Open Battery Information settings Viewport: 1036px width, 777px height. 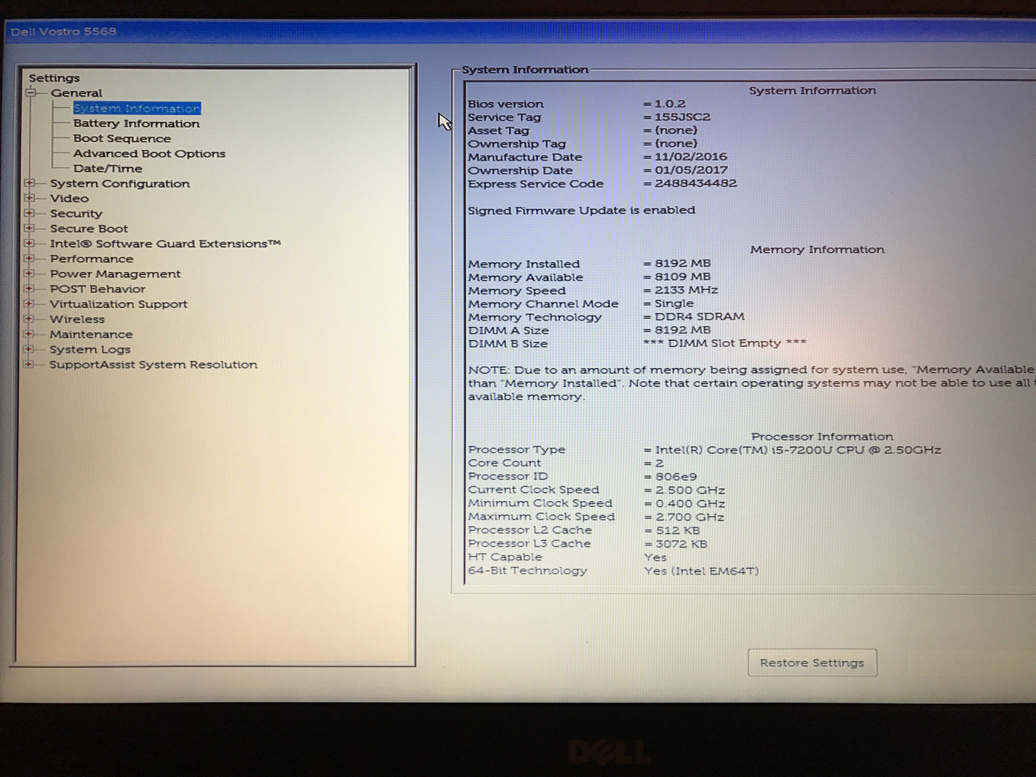pyautogui.click(x=136, y=123)
